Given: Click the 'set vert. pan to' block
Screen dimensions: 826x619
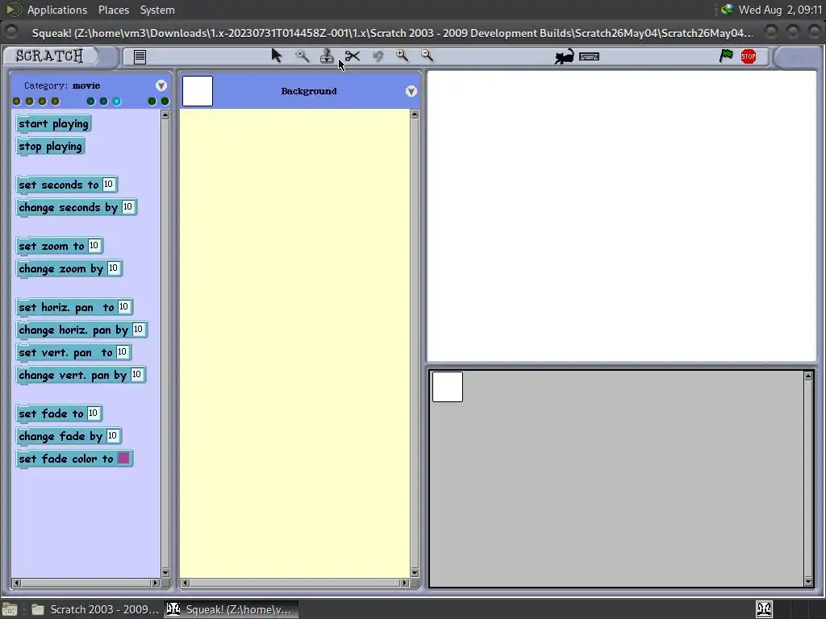Looking at the screenshot, I should pyautogui.click(x=73, y=353).
